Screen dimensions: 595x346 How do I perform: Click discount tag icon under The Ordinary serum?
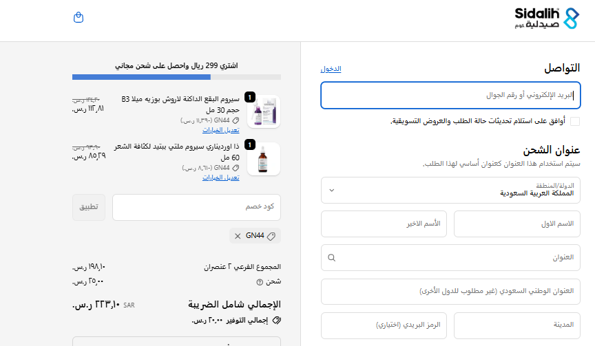point(236,168)
